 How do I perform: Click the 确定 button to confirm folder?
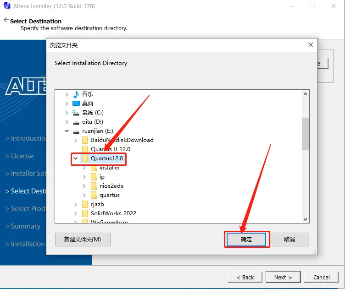[x=246, y=239]
